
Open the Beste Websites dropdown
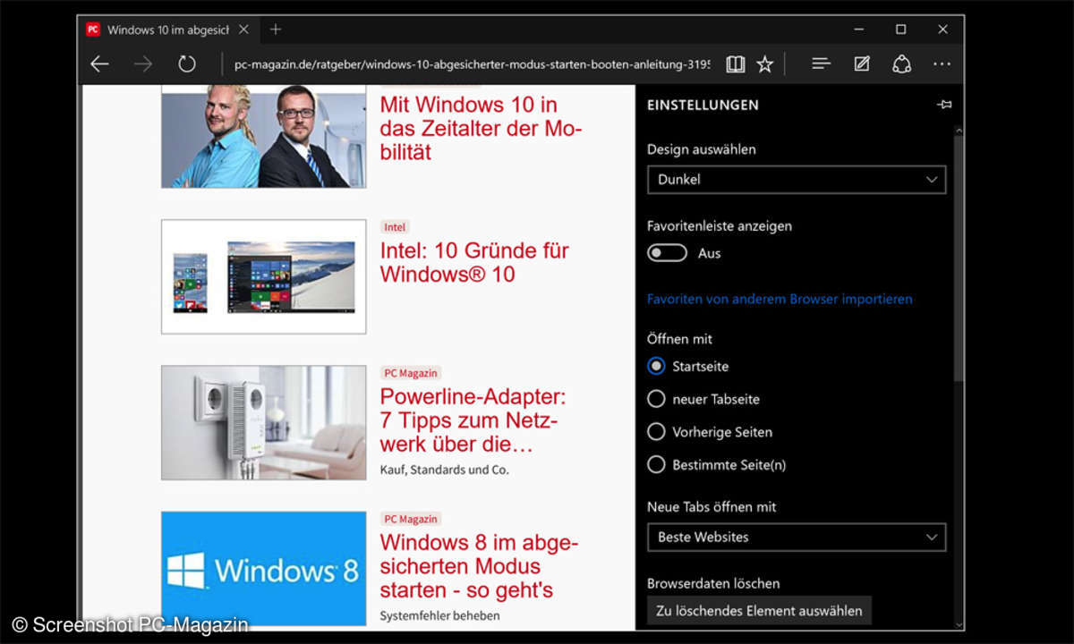[797, 538]
